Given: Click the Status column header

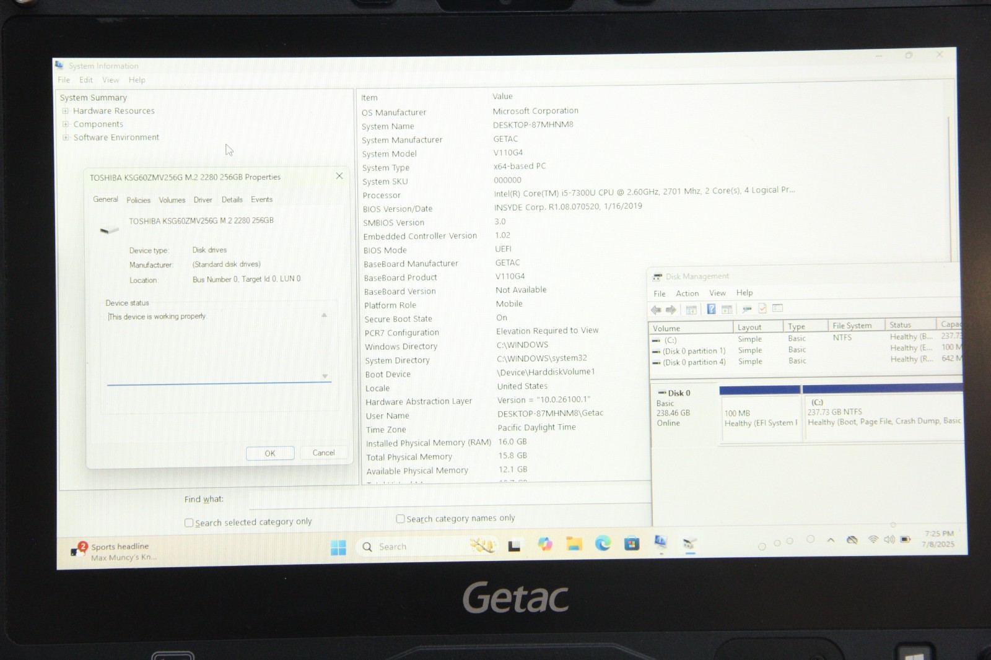Looking at the screenshot, I should click(910, 325).
